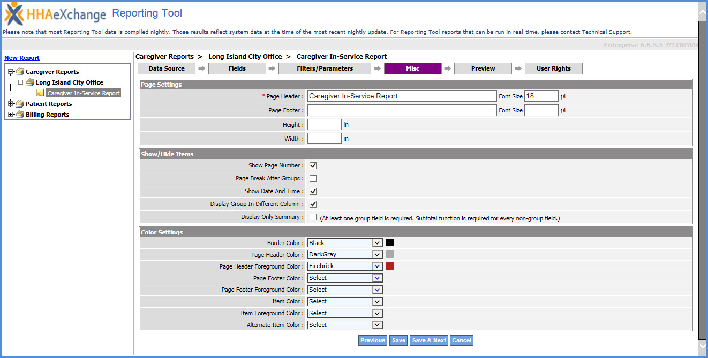
Task: Open the New Report link
Action: [x=22, y=58]
